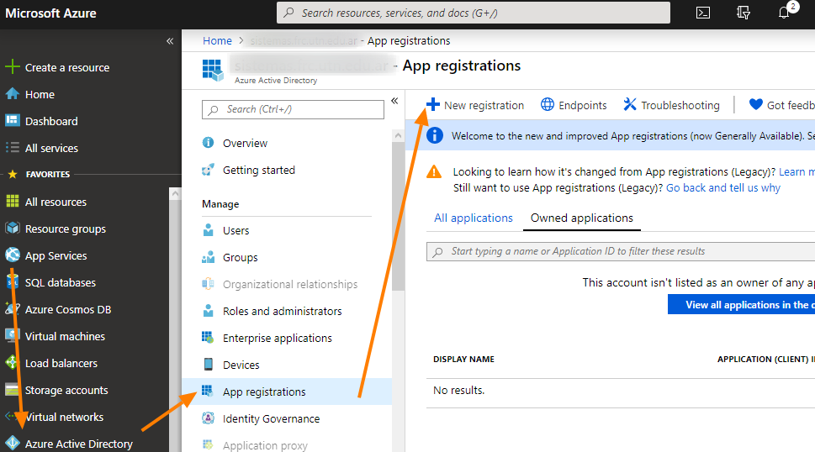Open Virtual networks in sidebar
Screen dimensions: 815x452
(65, 417)
